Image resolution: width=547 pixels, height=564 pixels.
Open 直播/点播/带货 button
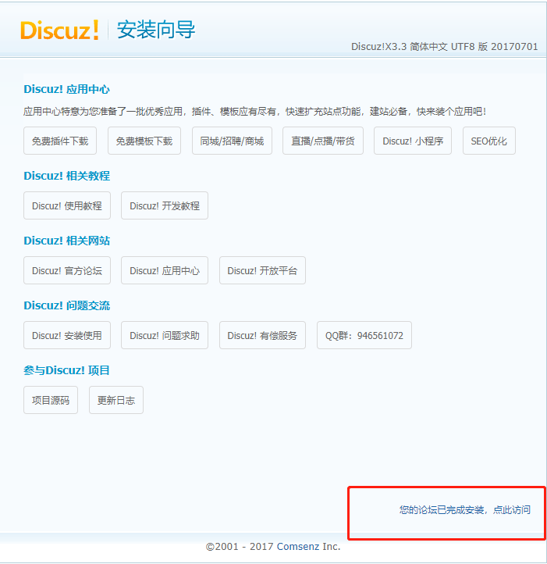pyautogui.click(x=323, y=141)
